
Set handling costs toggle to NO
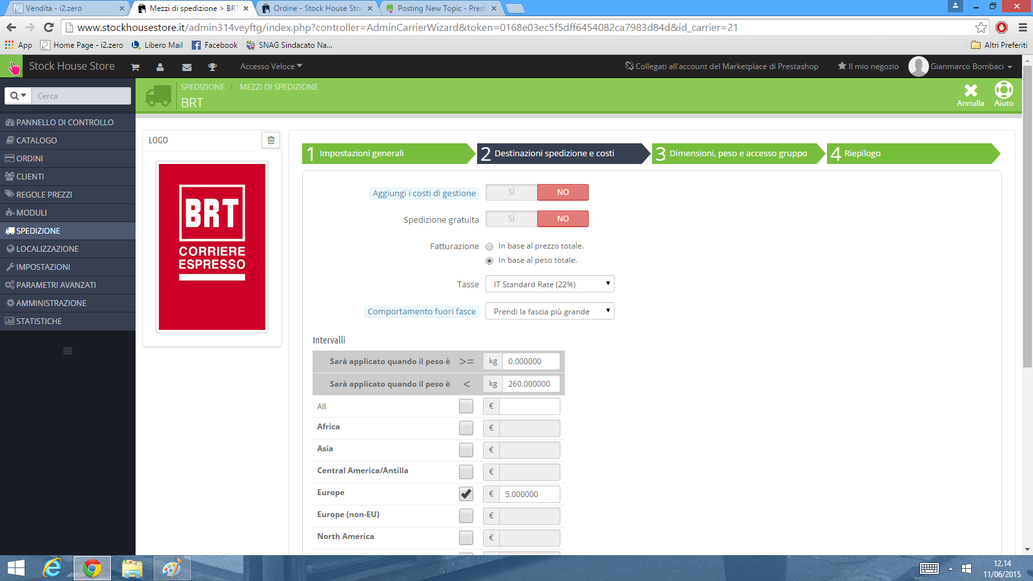click(563, 192)
